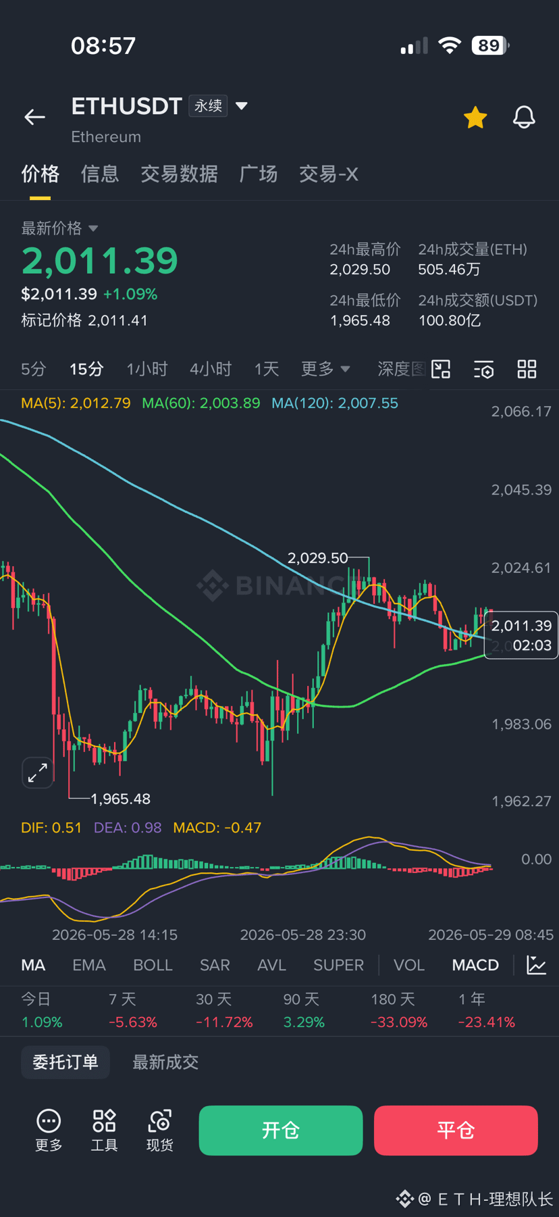The height and width of the screenshot is (1217, 559).
Task: Switch to the 交易-X tab
Action: pos(328,174)
